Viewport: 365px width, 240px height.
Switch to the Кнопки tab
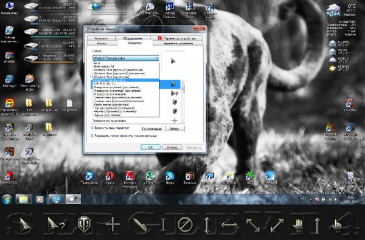[102, 44]
